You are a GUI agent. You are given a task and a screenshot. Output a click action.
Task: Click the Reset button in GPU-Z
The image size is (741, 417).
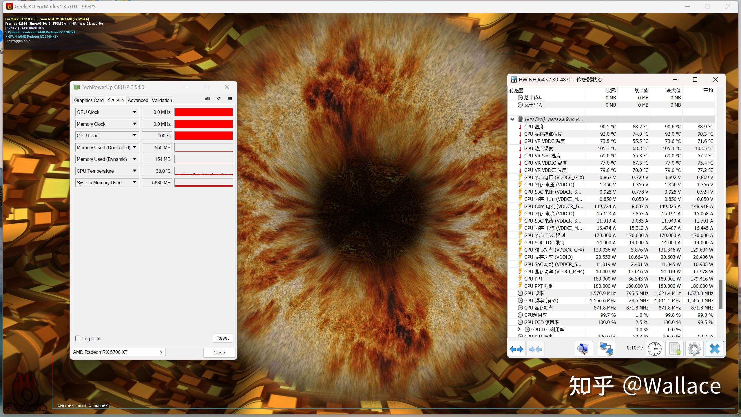pos(221,338)
